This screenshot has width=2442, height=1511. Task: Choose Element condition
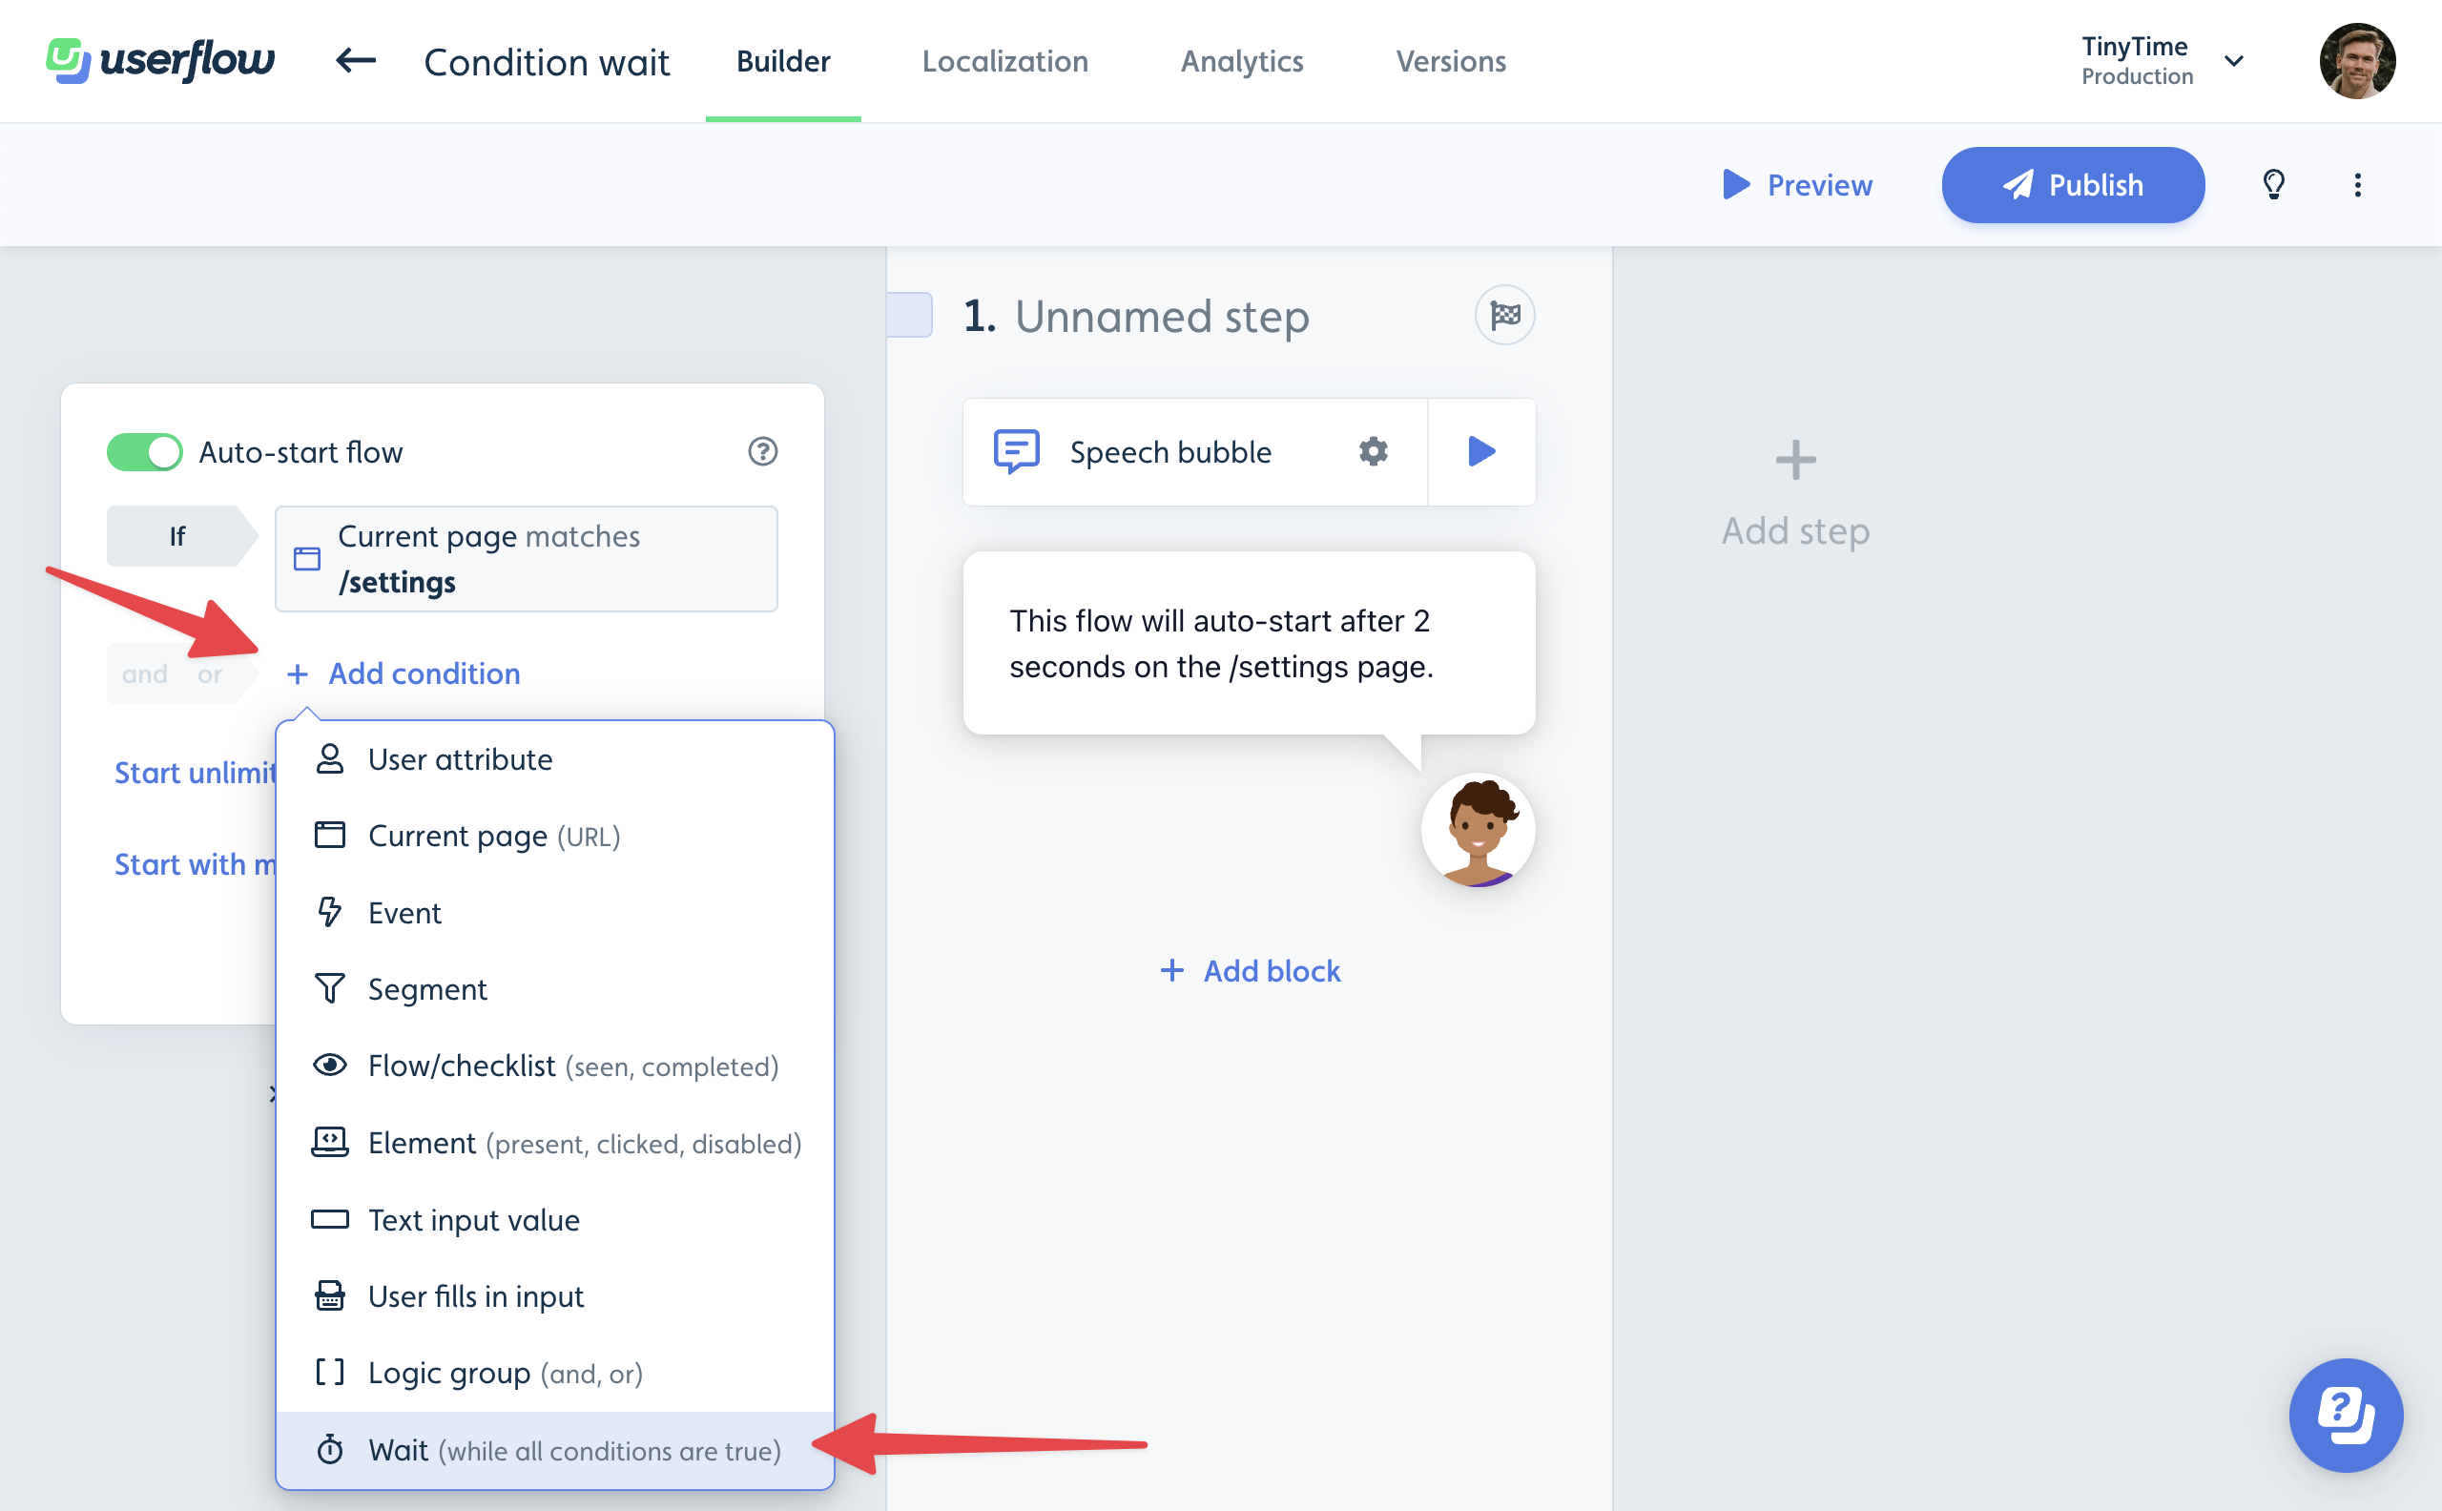[555, 1143]
